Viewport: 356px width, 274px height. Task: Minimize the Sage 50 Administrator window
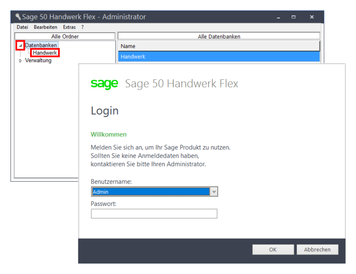point(278,17)
